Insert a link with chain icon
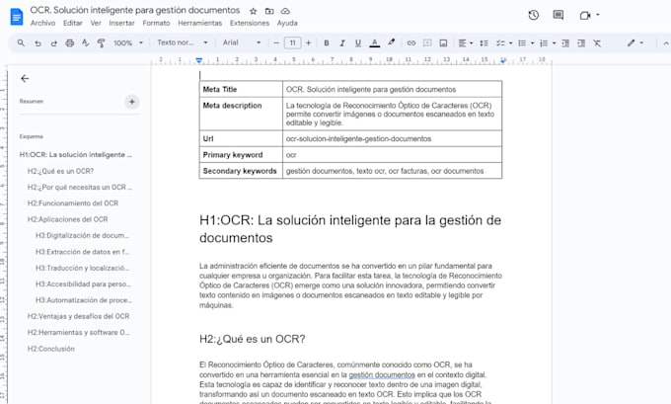 click(x=411, y=42)
